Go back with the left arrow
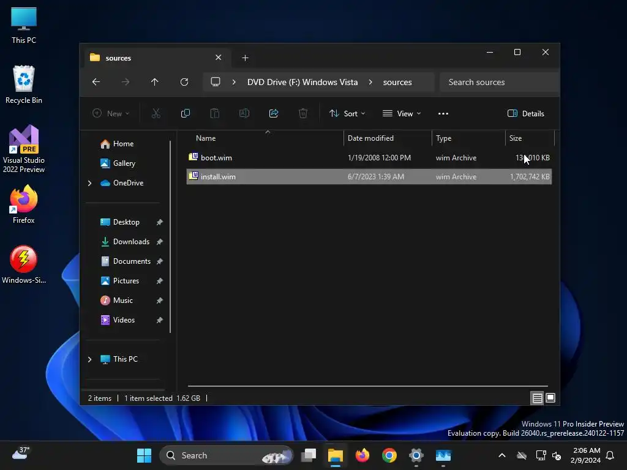Image resolution: width=627 pixels, height=470 pixels. pos(96,82)
